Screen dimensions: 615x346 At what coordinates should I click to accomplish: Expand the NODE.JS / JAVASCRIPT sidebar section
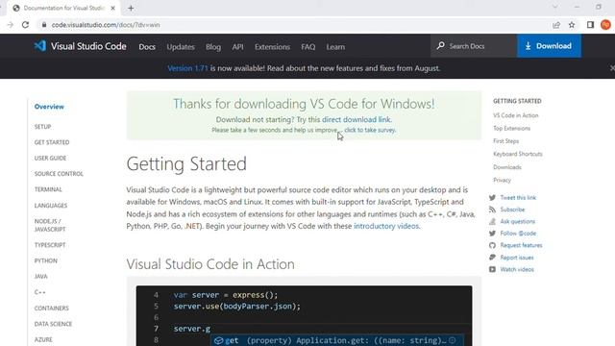coord(50,225)
